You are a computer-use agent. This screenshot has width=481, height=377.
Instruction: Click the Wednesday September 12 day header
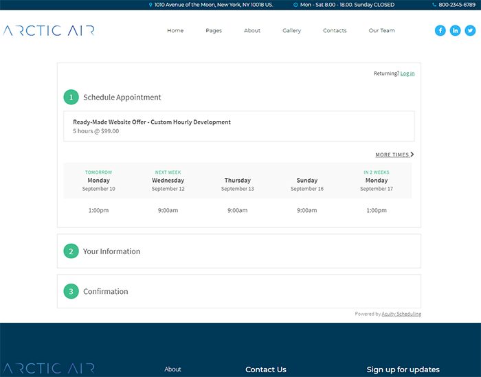click(x=168, y=181)
